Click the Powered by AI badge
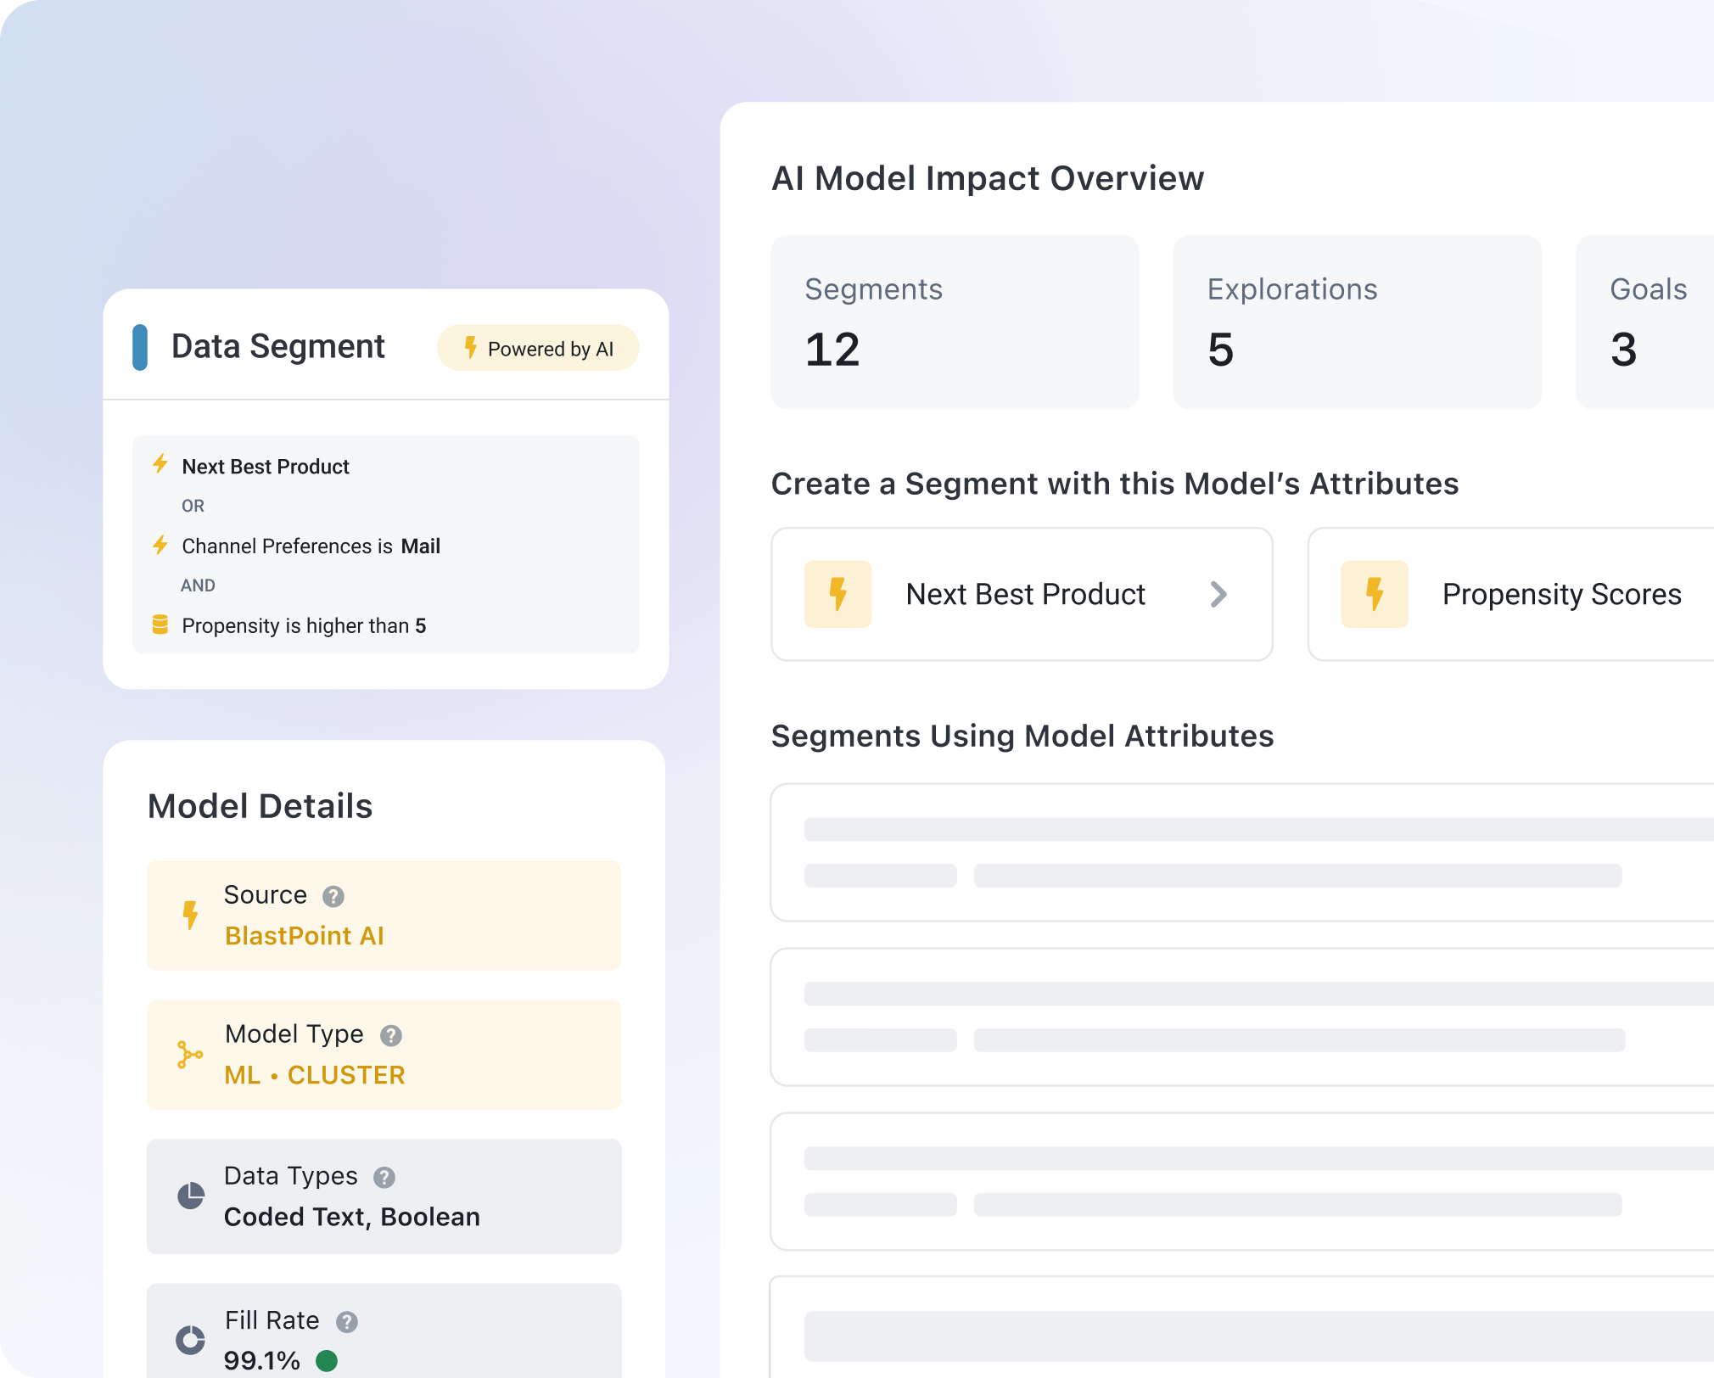 pos(538,347)
